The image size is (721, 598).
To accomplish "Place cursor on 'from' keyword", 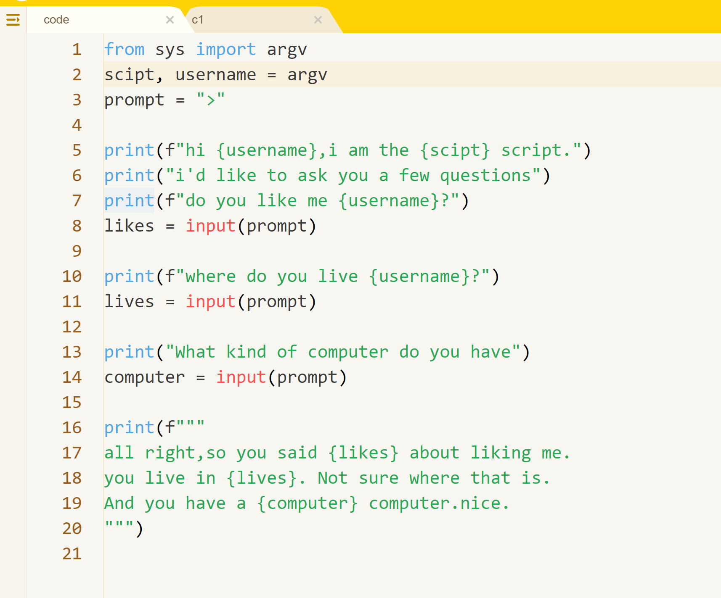I will (x=125, y=50).
